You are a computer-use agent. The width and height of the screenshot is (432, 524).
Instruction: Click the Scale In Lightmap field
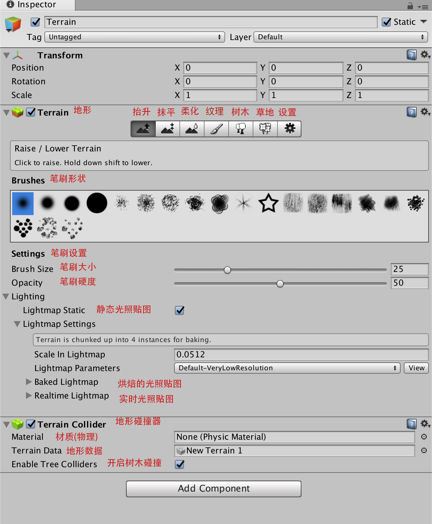pos(301,355)
